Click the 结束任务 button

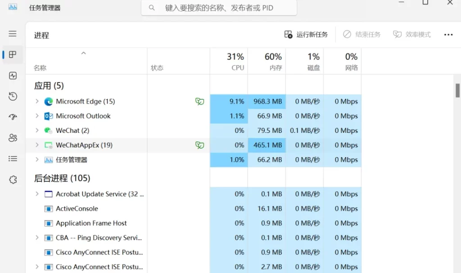tap(362, 35)
